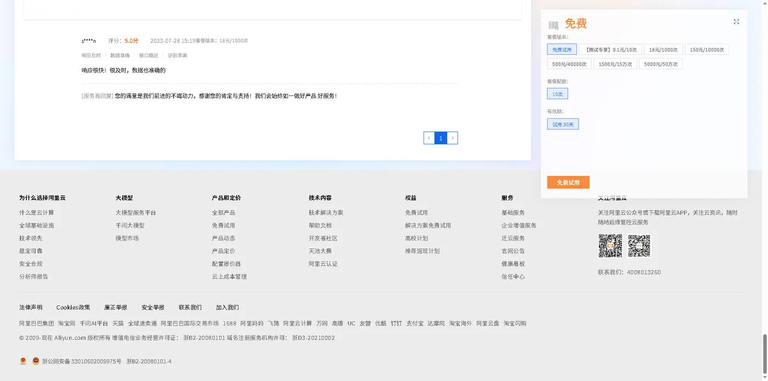The width and height of the screenshot is (768, 381).
Task: Open 企业增值服务 link
Action: coord(519,225)
